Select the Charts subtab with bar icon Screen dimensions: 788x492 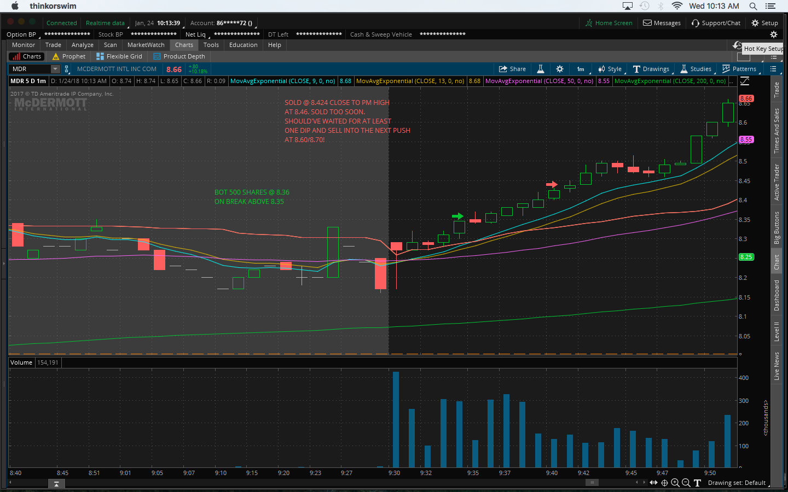tap(27, 56)
